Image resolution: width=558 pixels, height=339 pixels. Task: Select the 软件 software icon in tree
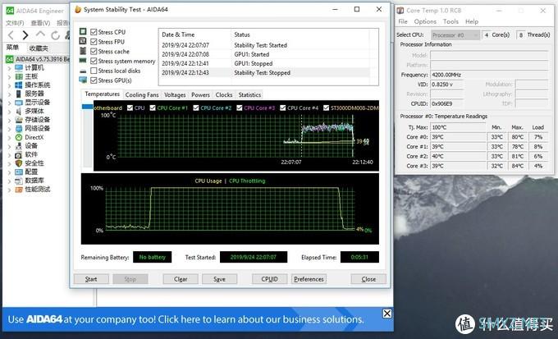tap(19, 154)
